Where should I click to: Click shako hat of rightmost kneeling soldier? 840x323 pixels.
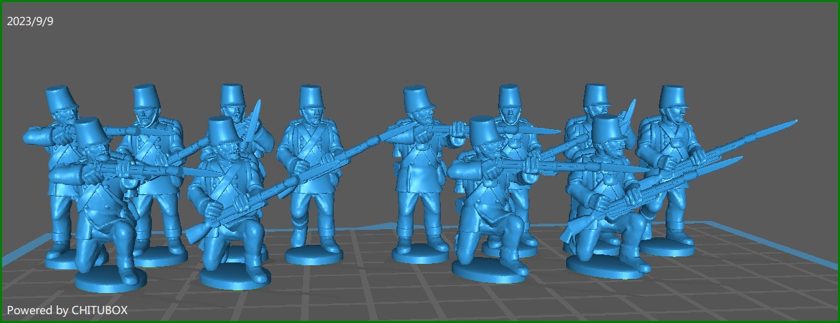tap(606, 127)
